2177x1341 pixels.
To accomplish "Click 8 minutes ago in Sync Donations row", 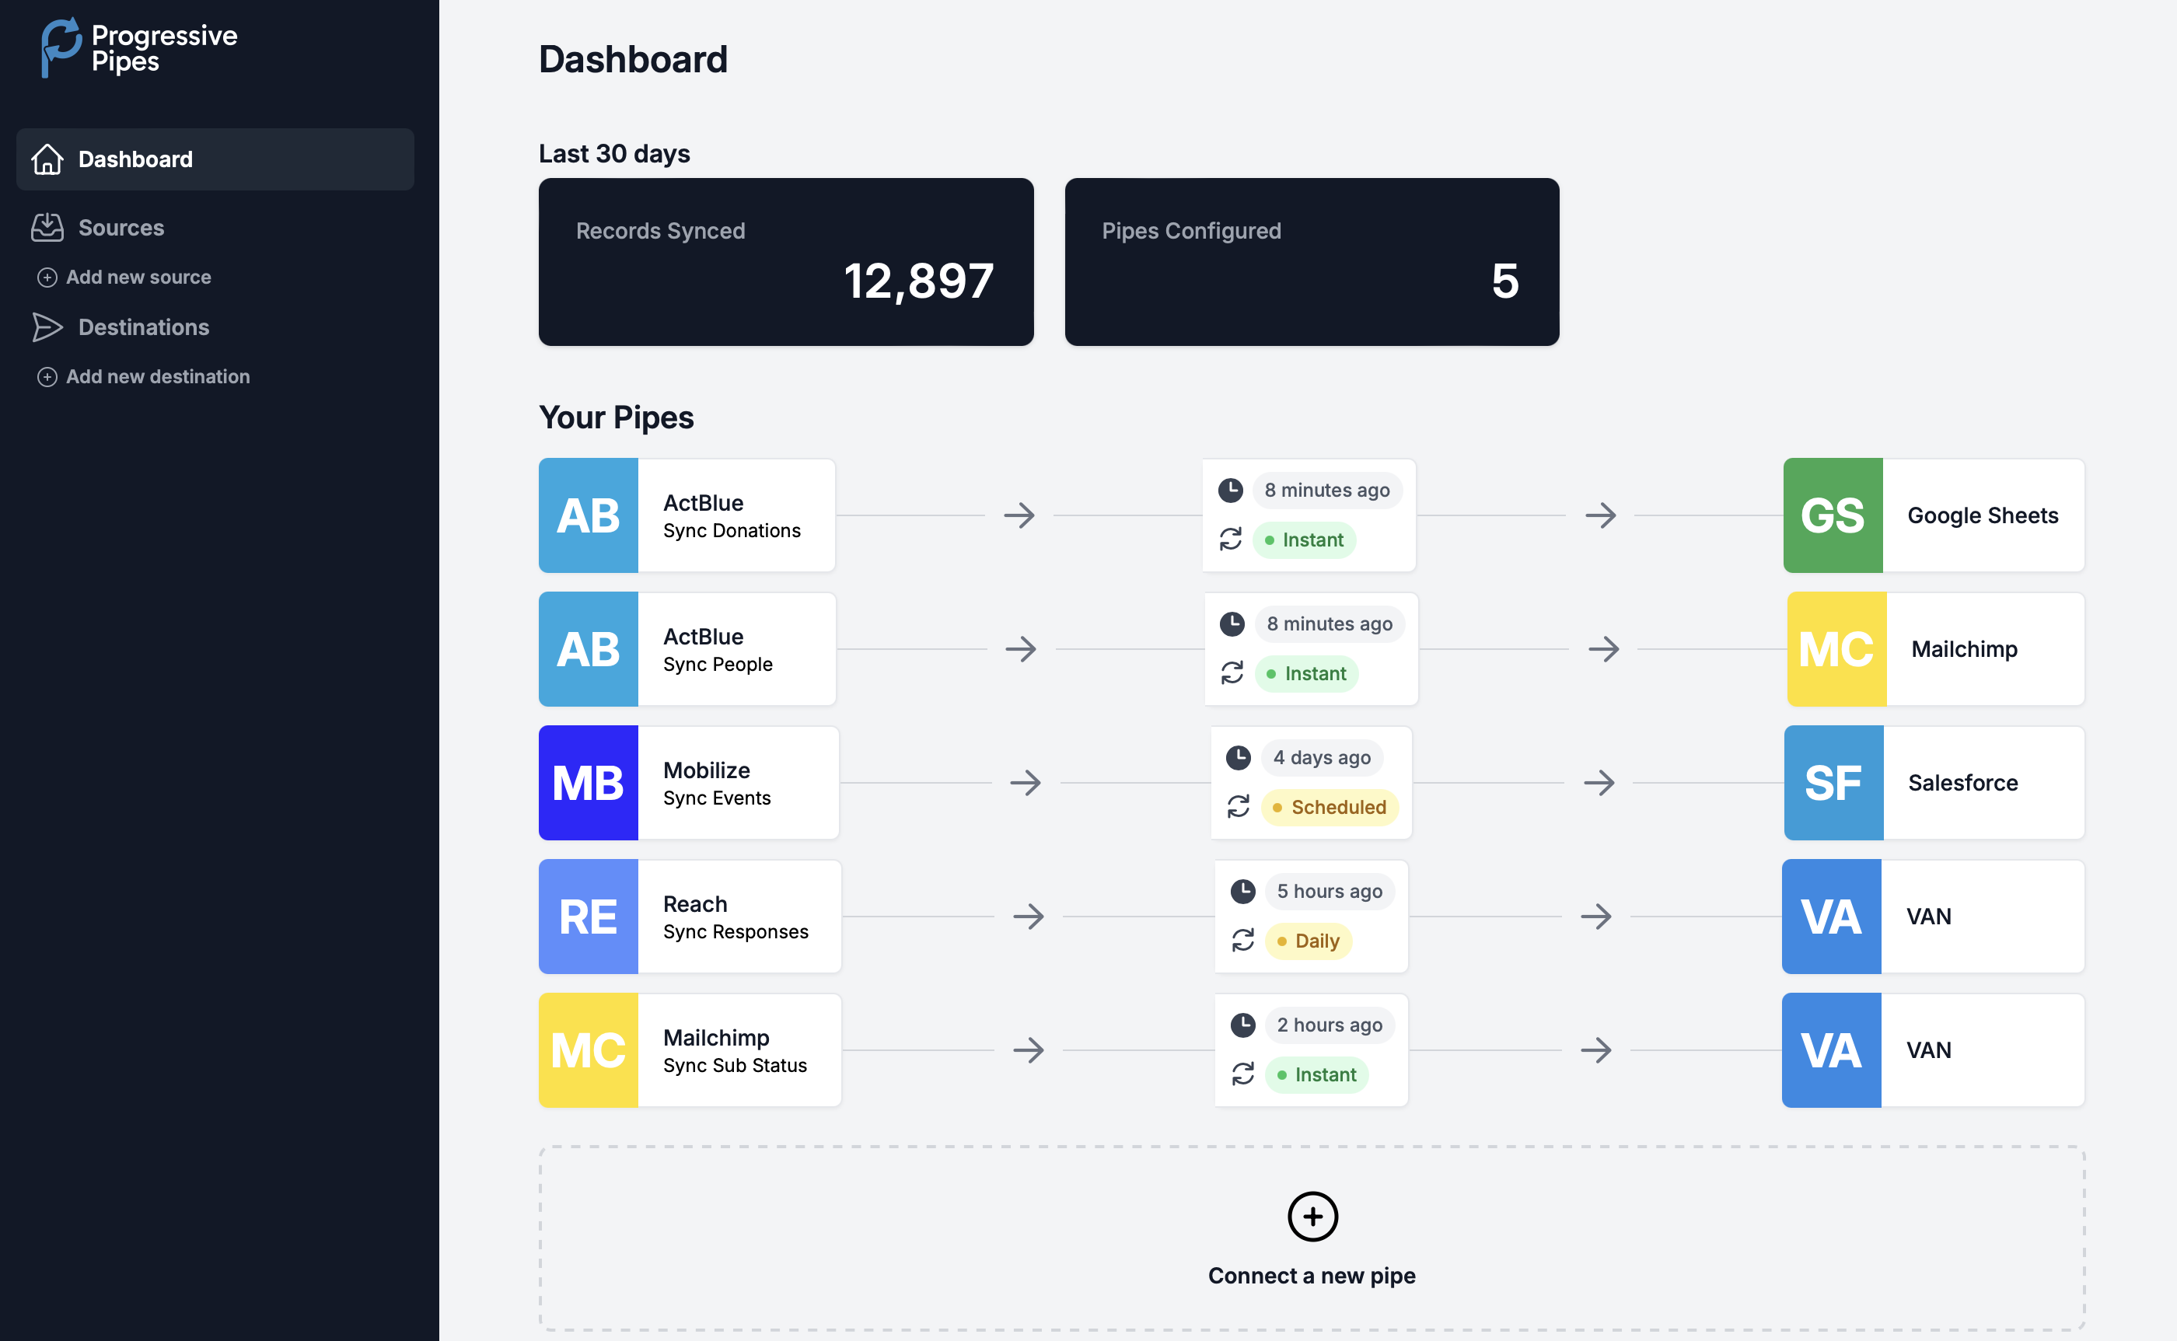I will pos(1327,491).
